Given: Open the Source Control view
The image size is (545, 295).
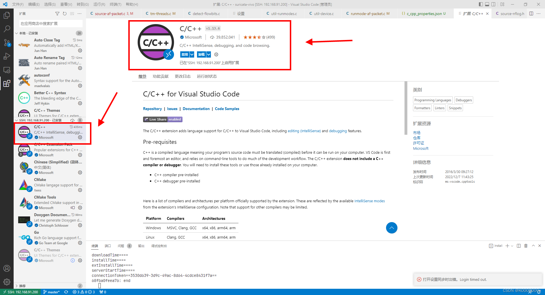Looking at the screenshot, I should [7, 43].
